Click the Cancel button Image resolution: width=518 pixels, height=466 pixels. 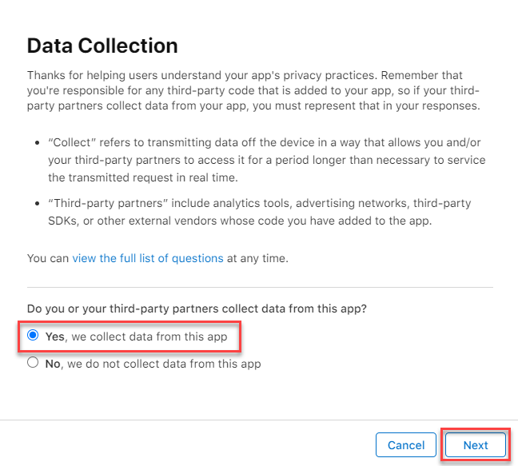pos(406,445)
